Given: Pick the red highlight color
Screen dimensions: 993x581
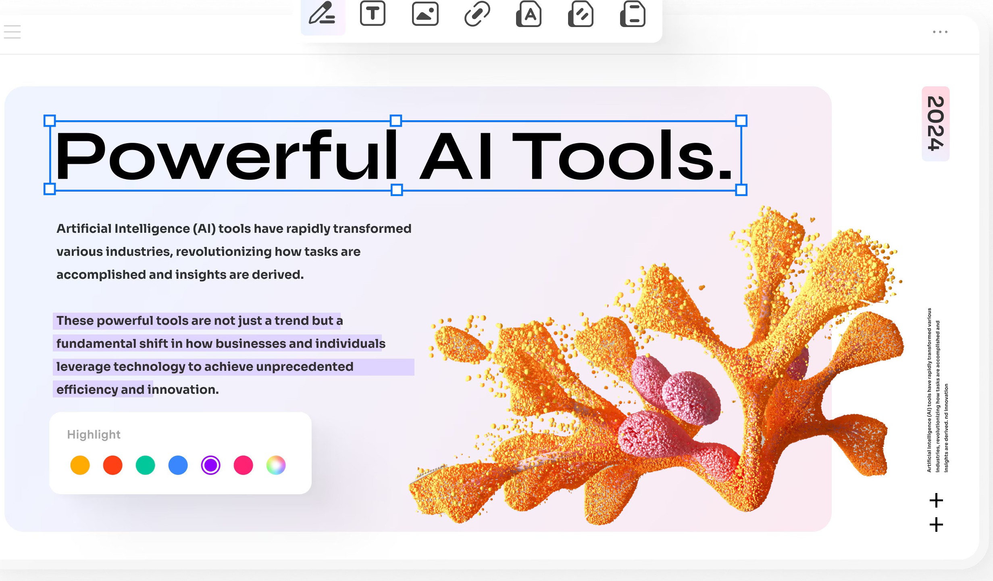Looking at the screenshot, I should coord(112,465).
